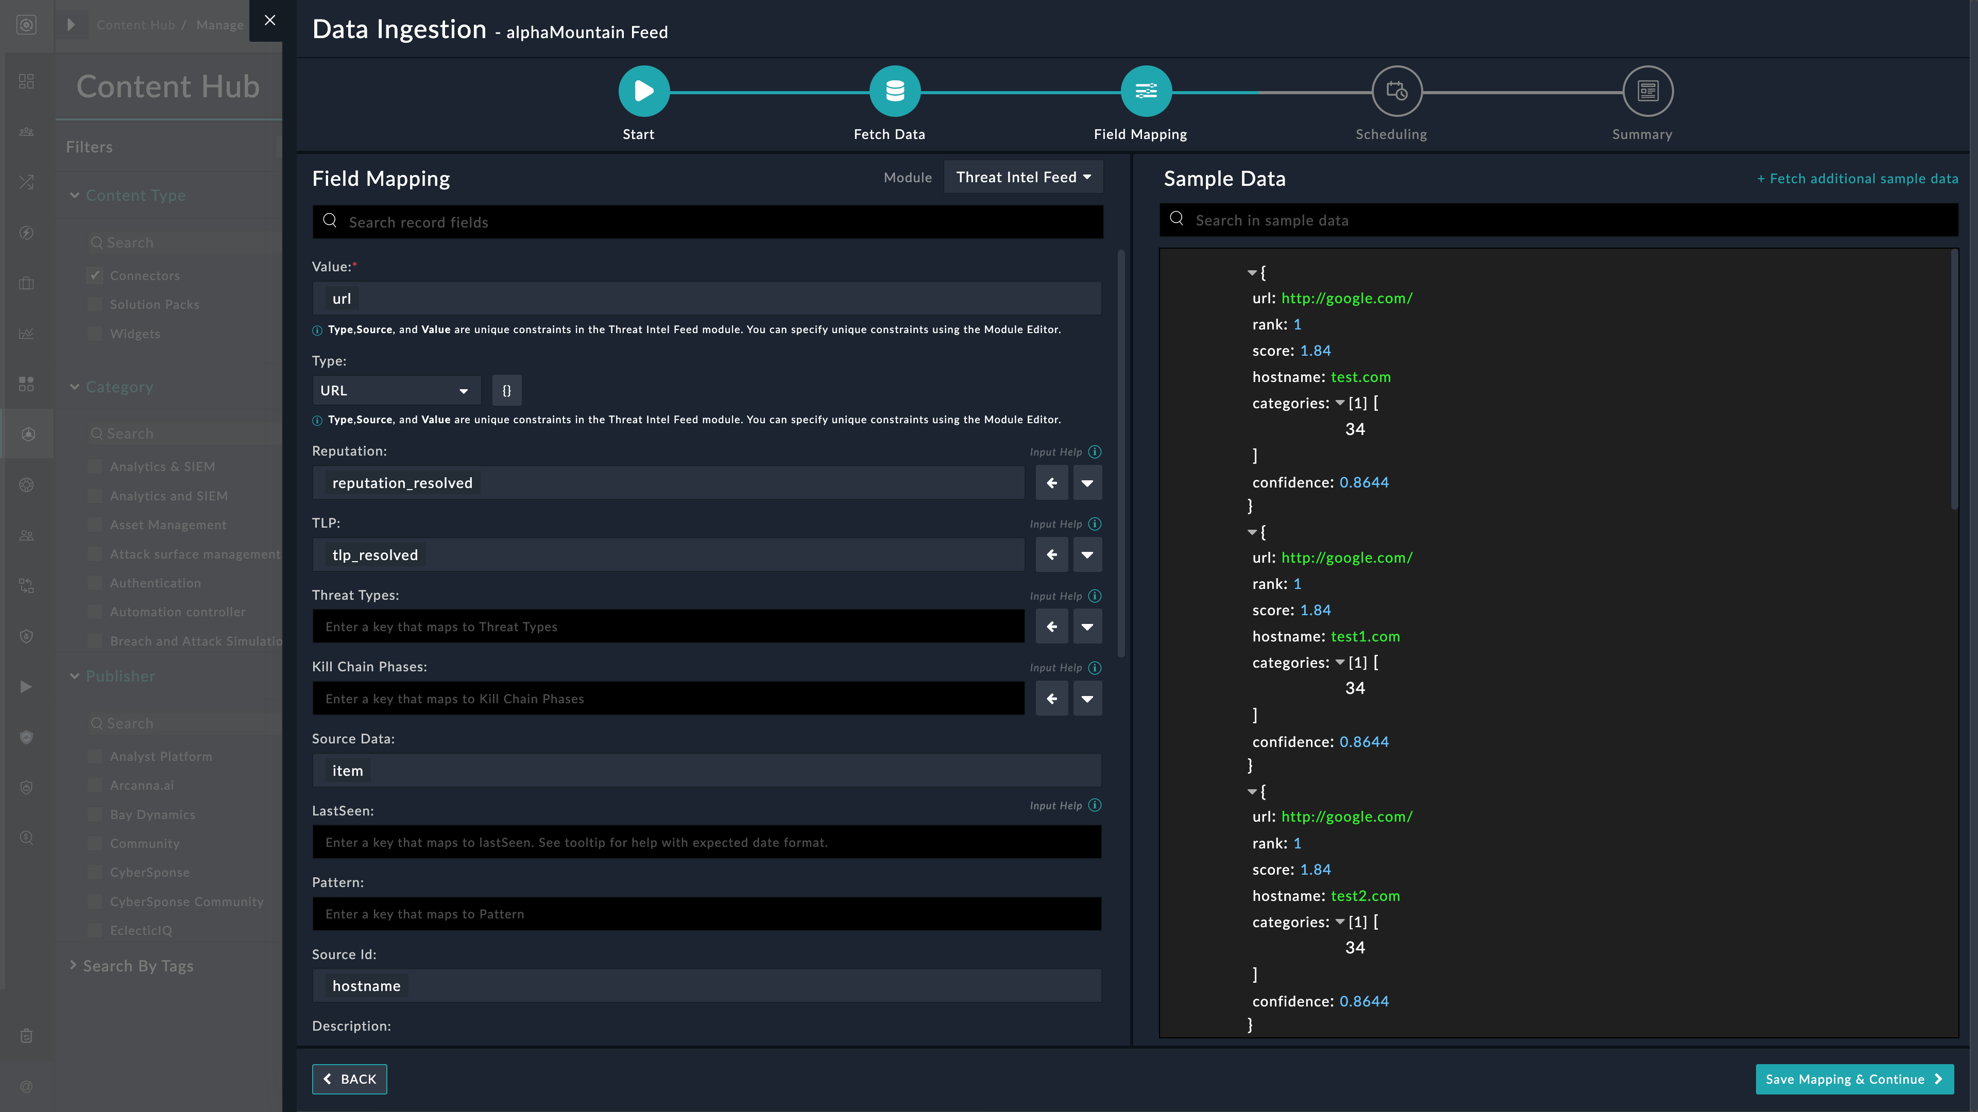Show Input Help info for TLP
Image resolution: width=1978 pixels, height=1112 pixels.
(1095, 524)
